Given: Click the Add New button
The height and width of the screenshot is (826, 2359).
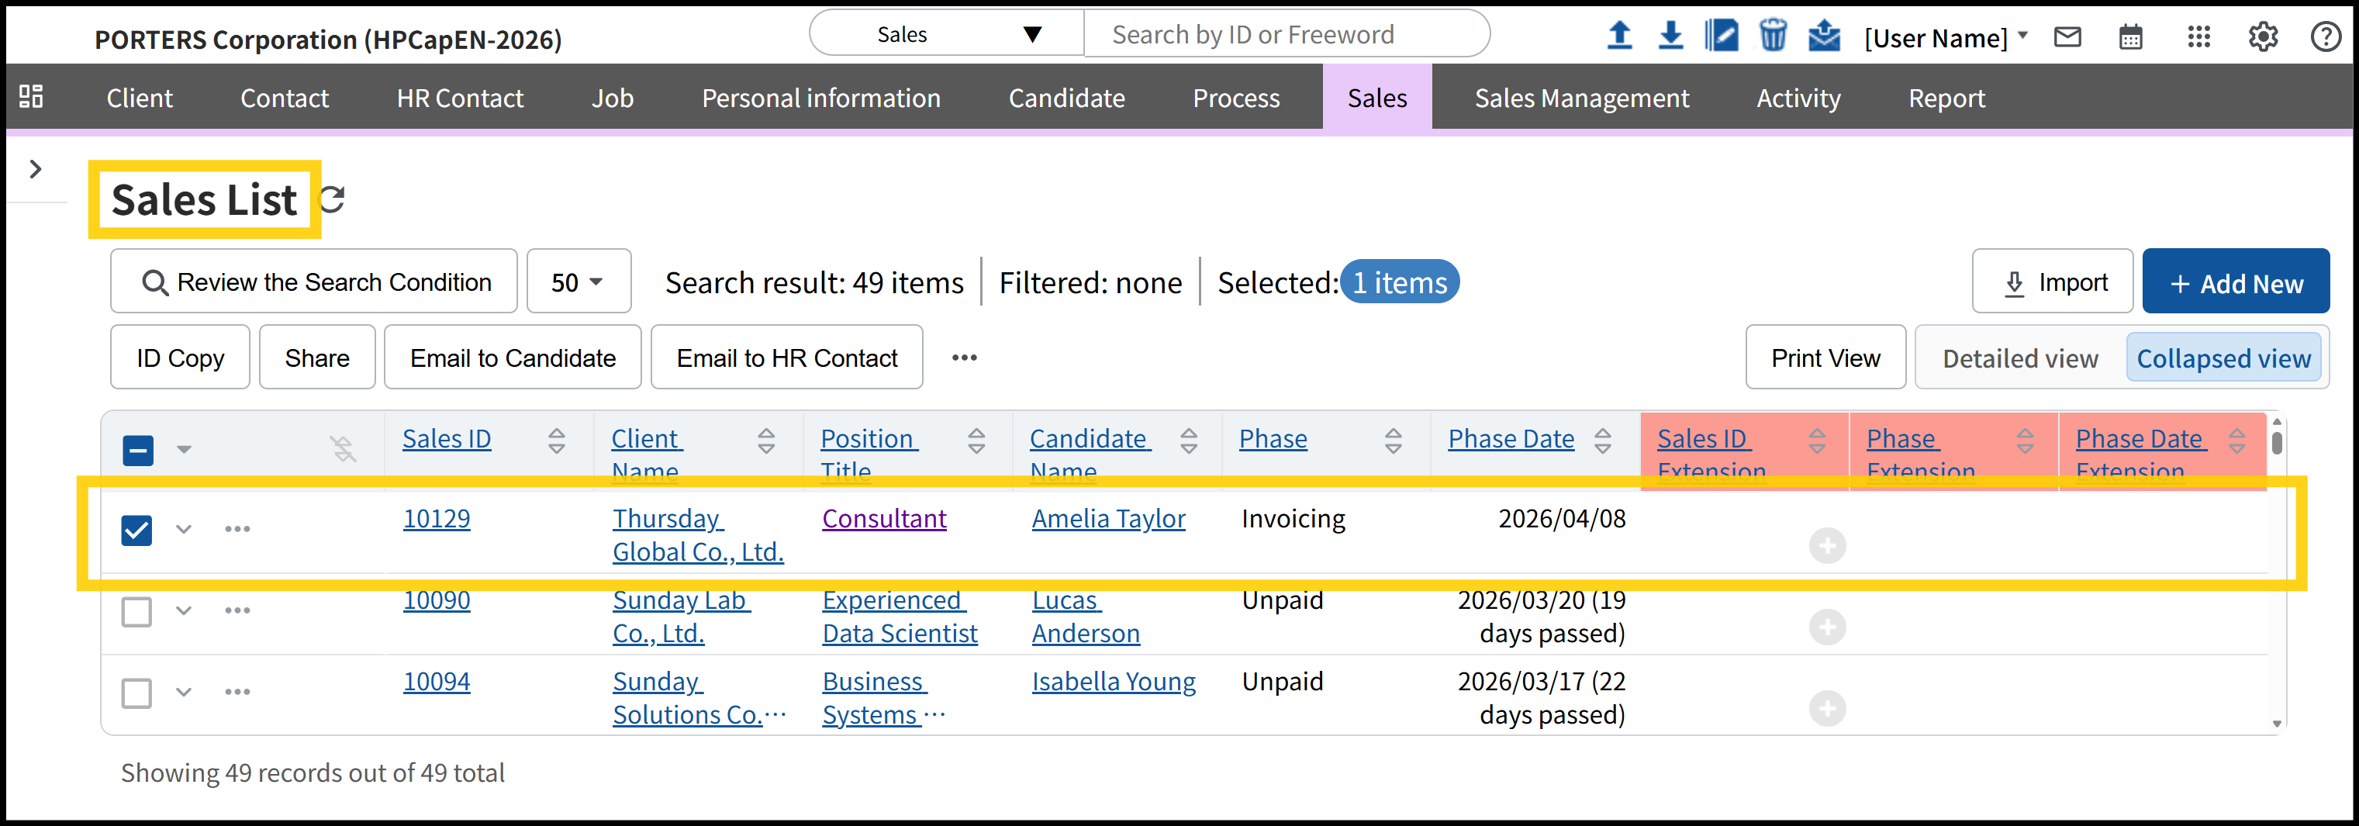Looking at the screenshot, I should coord(2234,283).
